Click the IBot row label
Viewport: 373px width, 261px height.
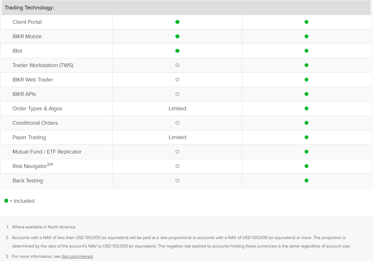coord(17,51)
